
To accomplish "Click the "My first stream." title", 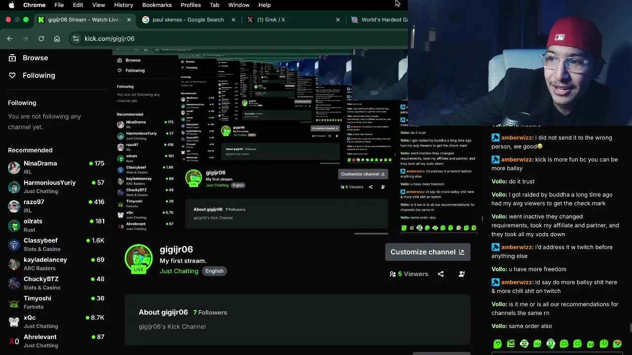I will [183, 261].
